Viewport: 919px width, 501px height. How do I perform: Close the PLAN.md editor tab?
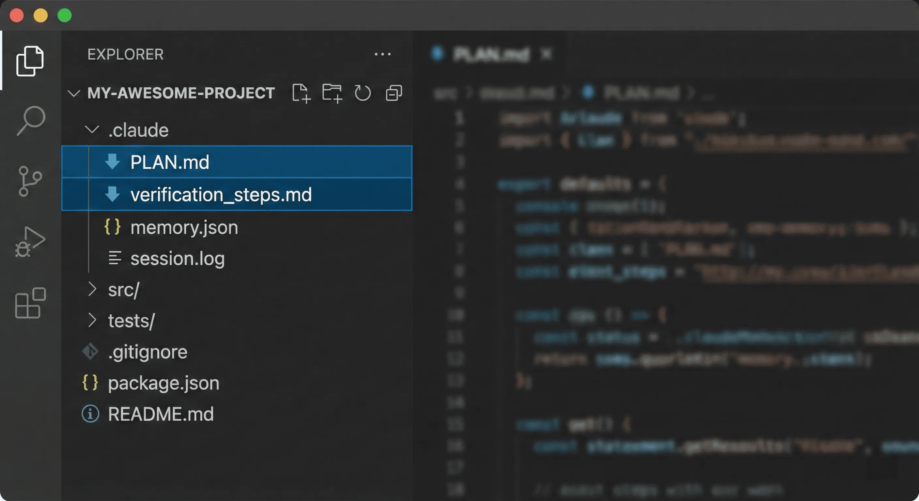pos(546,54)
